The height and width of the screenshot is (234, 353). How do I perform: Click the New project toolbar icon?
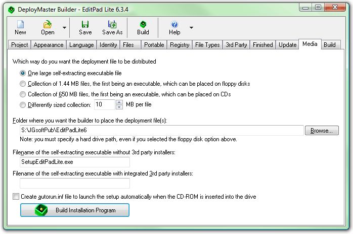point(20,24)
